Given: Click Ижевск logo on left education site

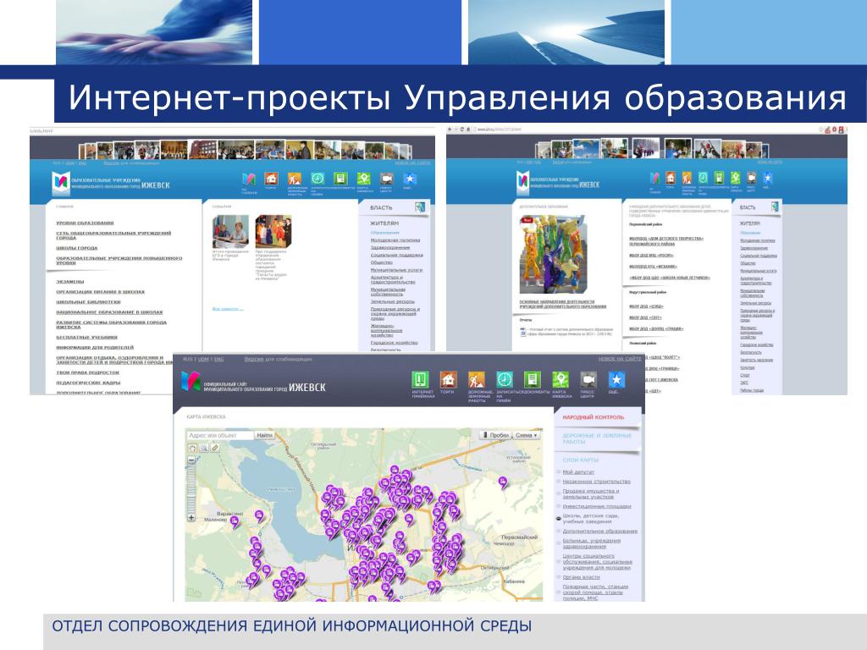Looking at the screenshot, I should [61, 183].
